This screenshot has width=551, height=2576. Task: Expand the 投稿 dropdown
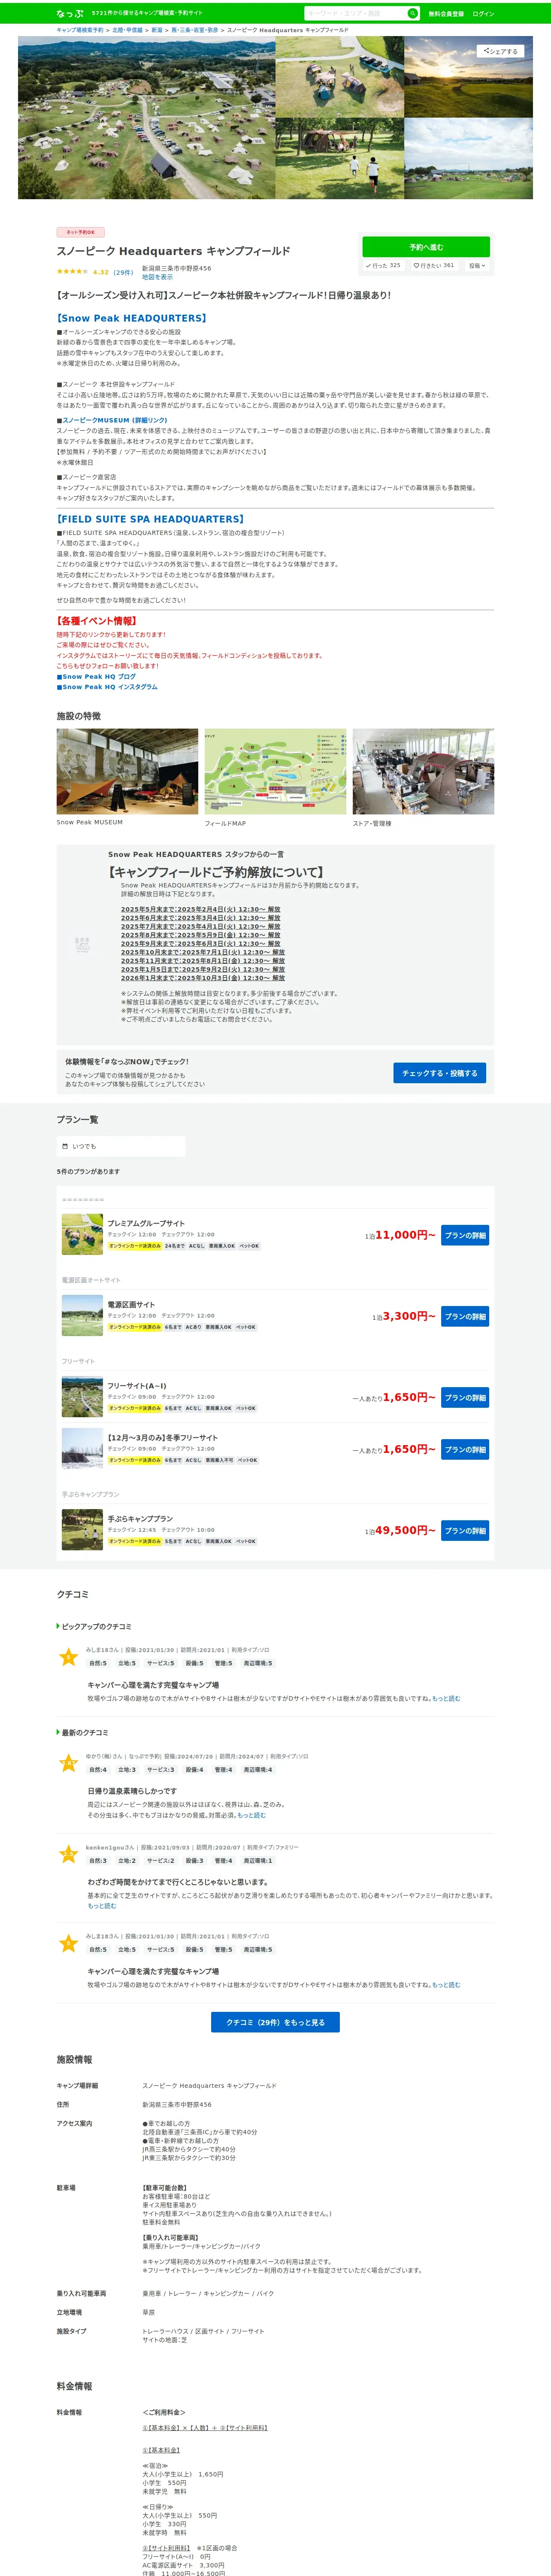(477, 266)
